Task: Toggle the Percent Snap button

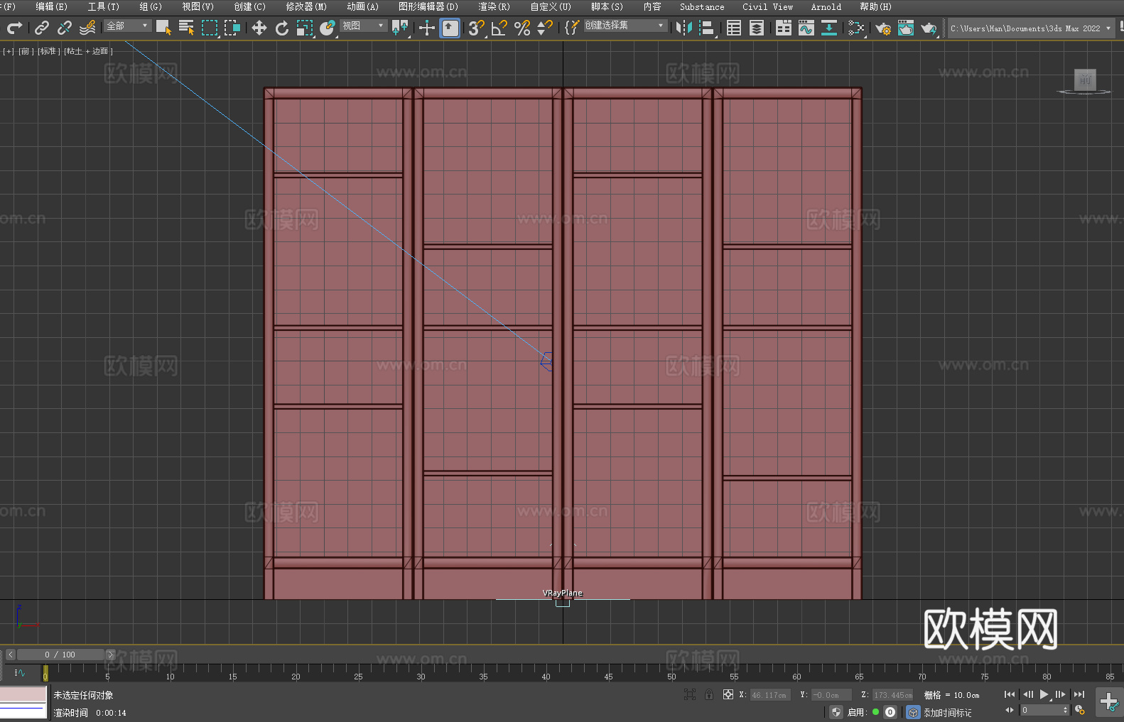Action: (x=522, y=28)
